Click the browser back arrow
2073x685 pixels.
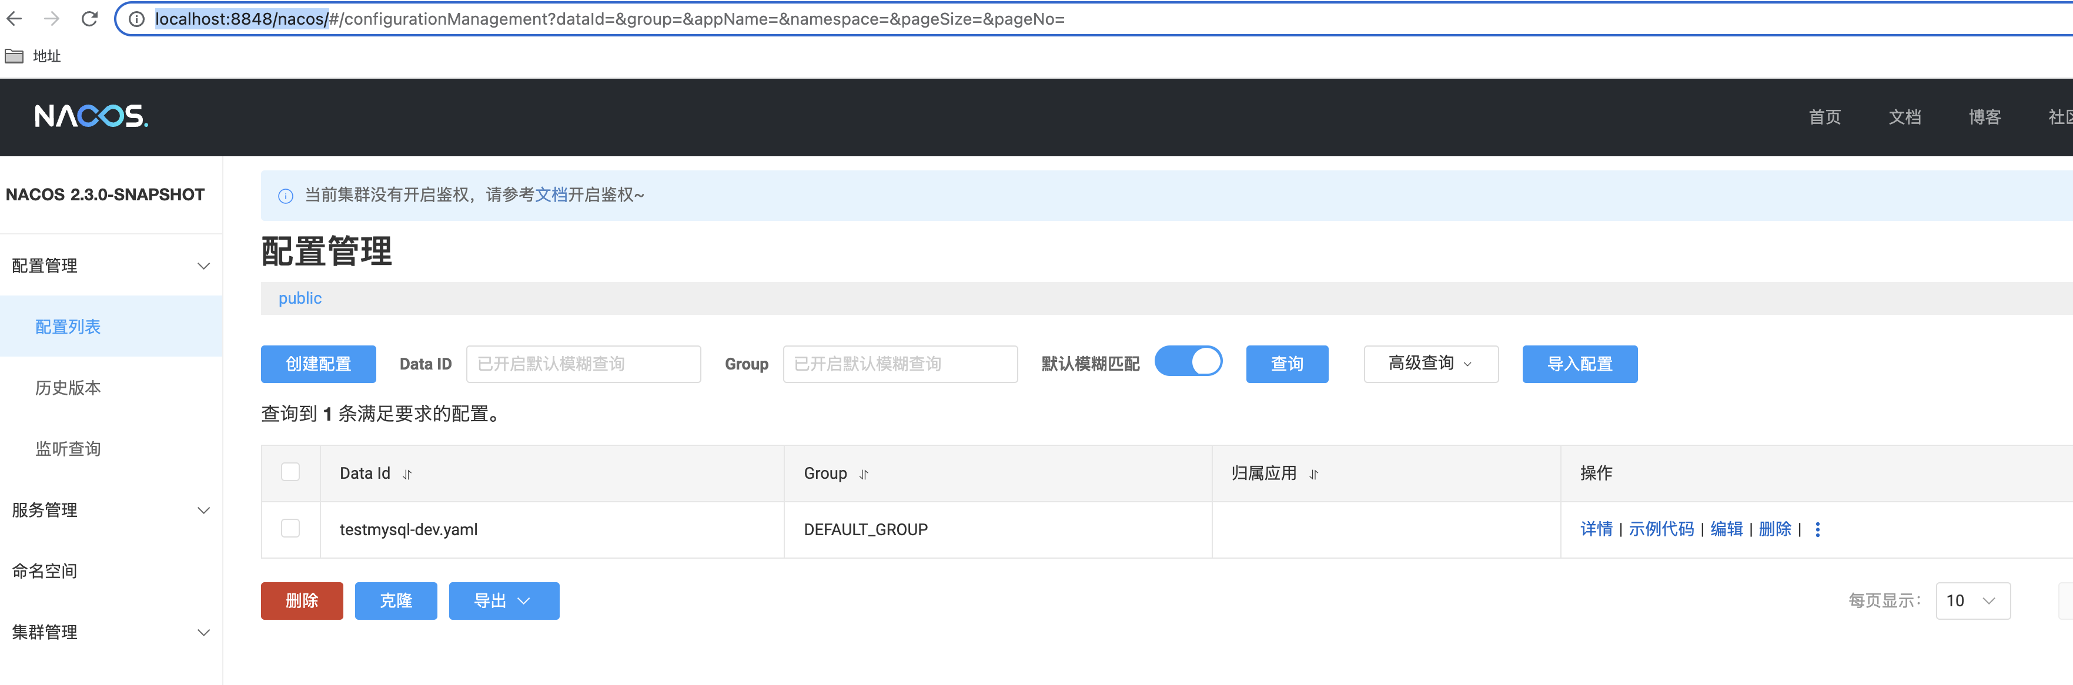[15, 18]
